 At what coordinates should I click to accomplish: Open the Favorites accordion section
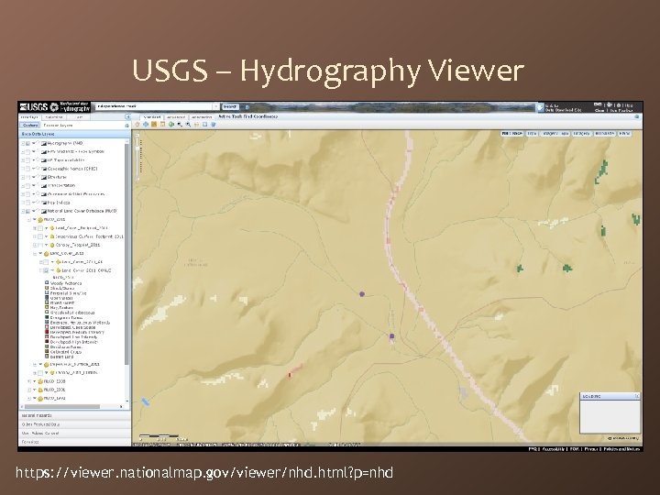coord(75,442)
